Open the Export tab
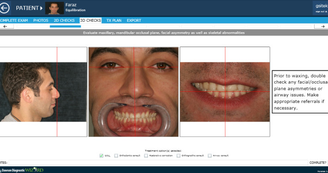 pyautogui.click(x=134, y=20)
